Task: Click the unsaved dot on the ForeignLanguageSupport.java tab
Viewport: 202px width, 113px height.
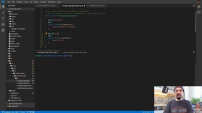Action: [x=85, y=6]
